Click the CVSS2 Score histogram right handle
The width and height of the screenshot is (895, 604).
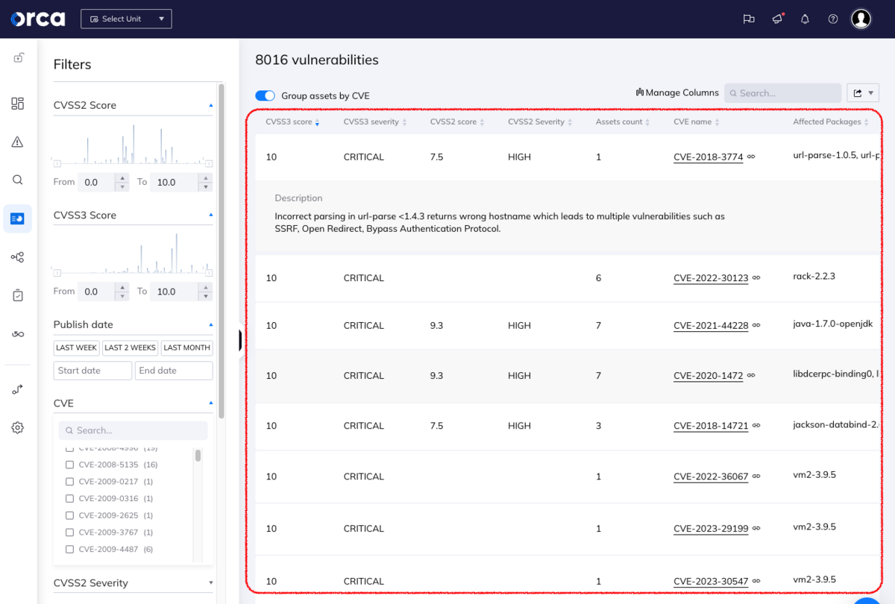tap(209, 163)
